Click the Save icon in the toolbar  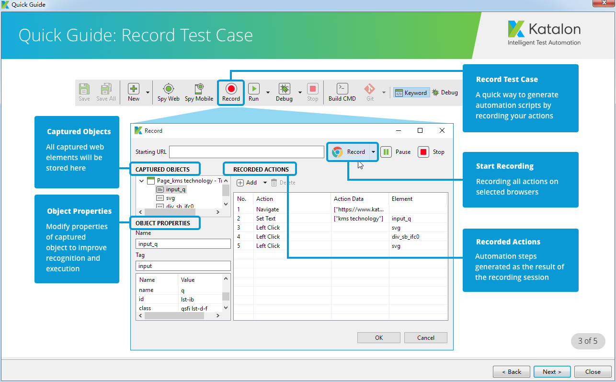coord(84,89)
